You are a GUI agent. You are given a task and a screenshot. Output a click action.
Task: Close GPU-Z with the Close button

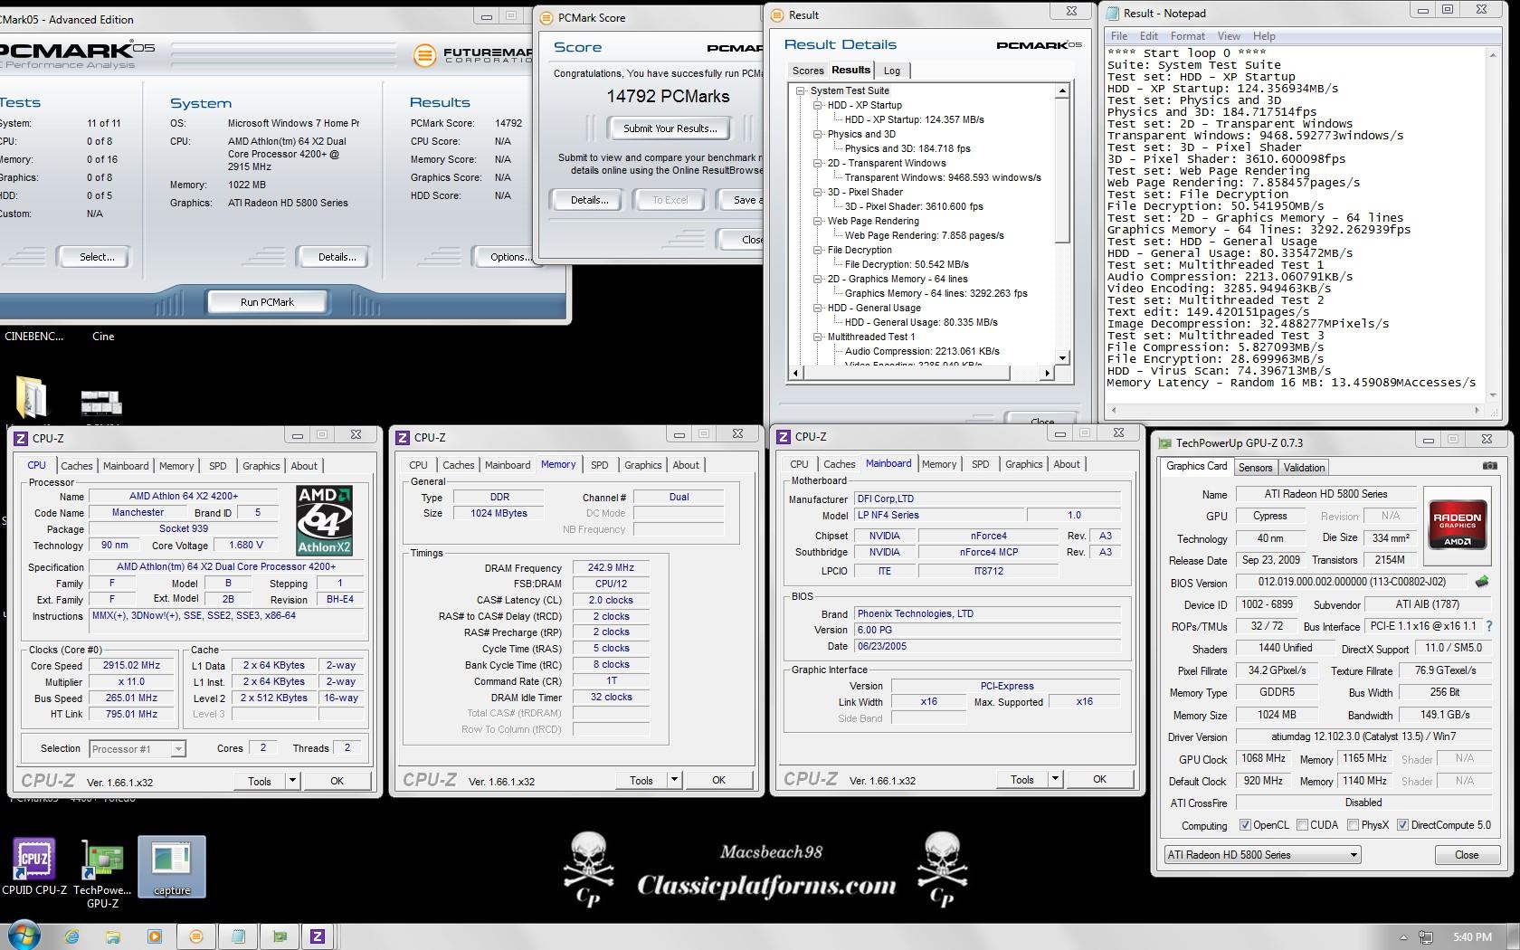(x=1466, y=855)
